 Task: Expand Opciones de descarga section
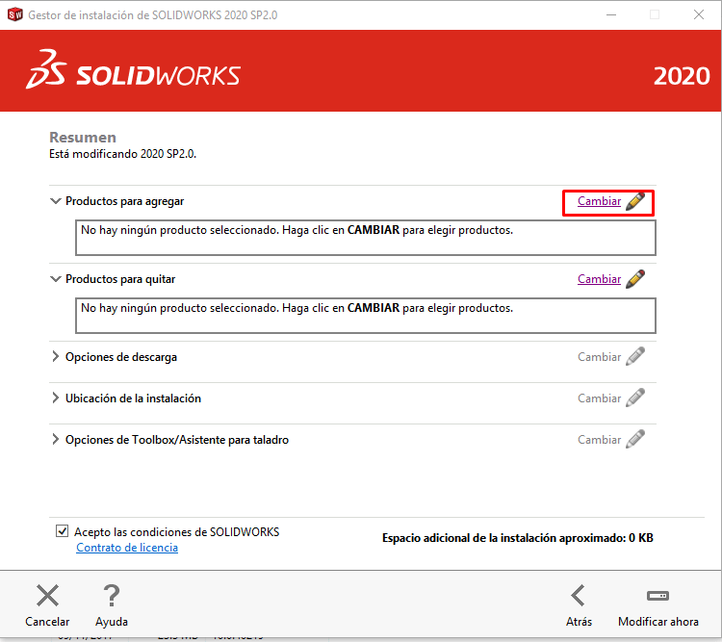[x=55, y=356]
